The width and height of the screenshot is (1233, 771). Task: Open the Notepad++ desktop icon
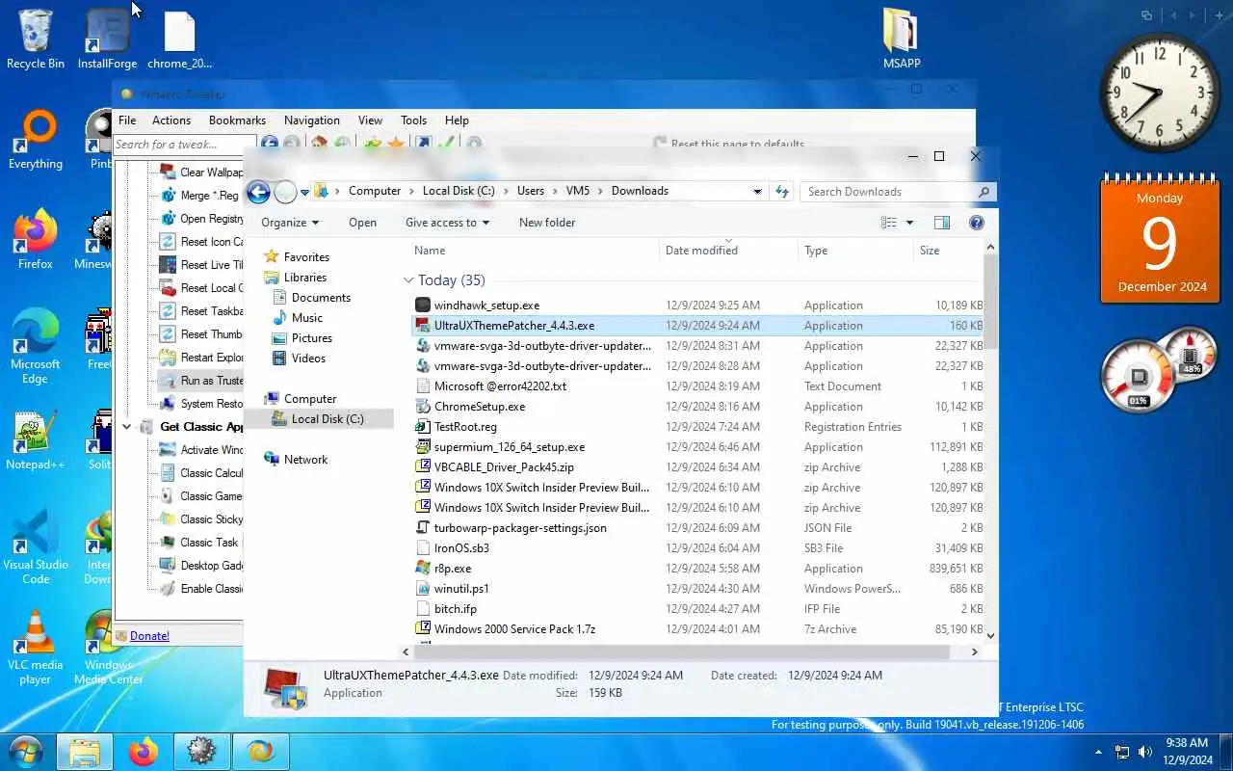[x=36, y=440]
